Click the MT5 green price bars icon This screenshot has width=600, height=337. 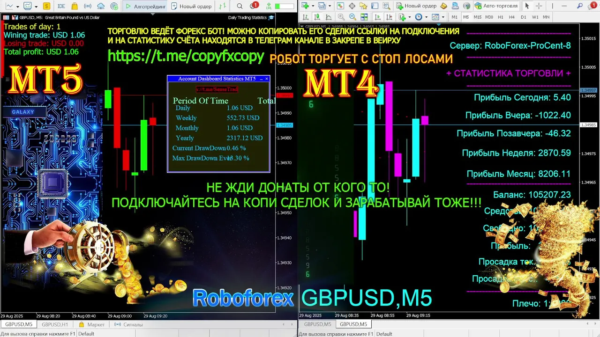[x=223, y=6]
